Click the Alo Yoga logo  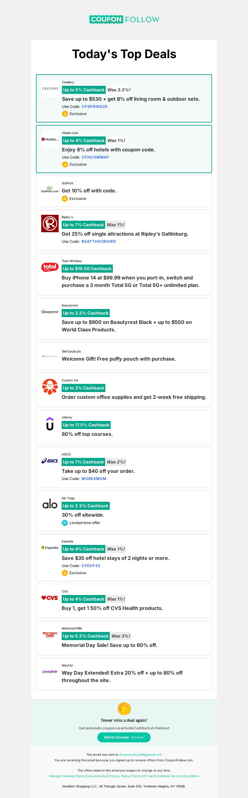coord(50,504)
